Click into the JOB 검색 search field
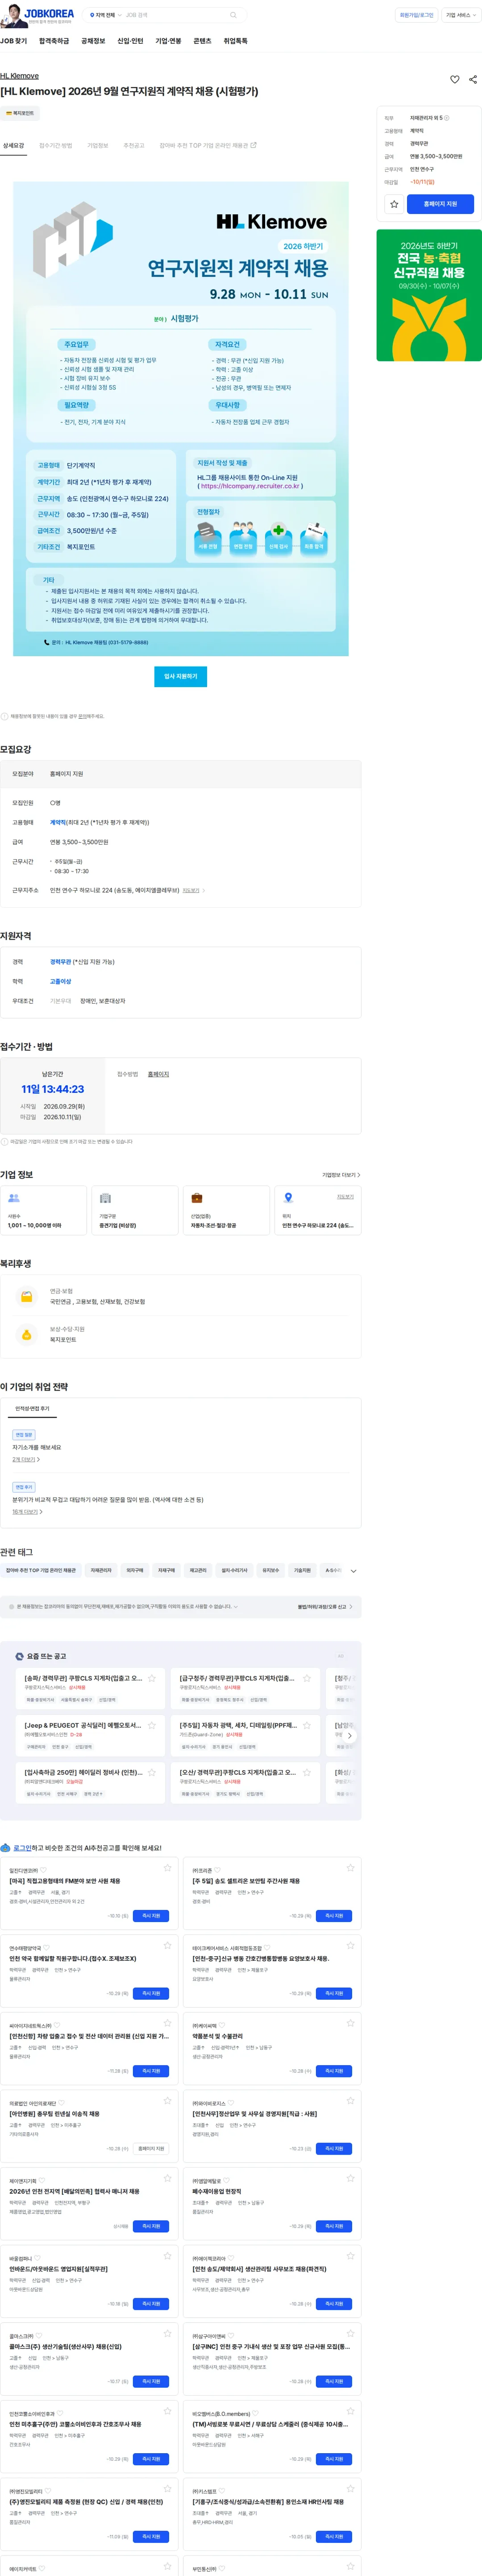The height and width of the screenshot is (2576, 482). pyautogui.click(x=175, y=15)
